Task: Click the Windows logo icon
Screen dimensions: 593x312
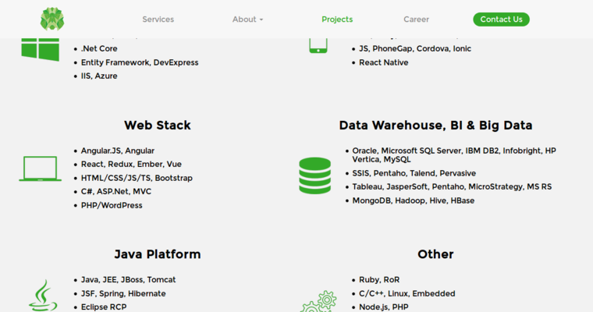Action: 40,48
